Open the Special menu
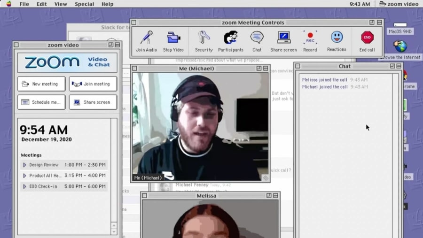The image size is (423, 238). pyautogui.click(x=84, y=4)
